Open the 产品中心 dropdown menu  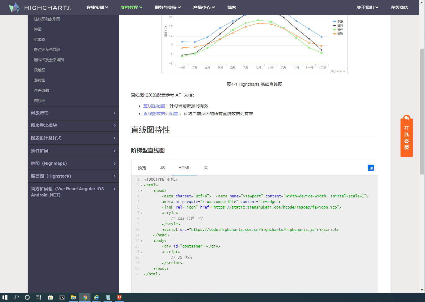204,7
